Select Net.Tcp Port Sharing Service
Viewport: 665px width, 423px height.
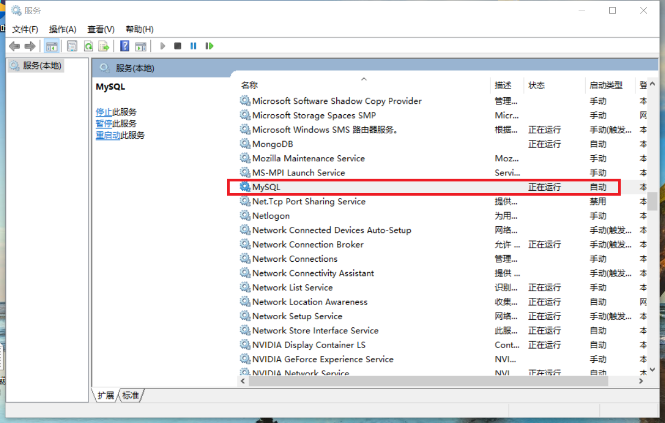coord(309,201)
